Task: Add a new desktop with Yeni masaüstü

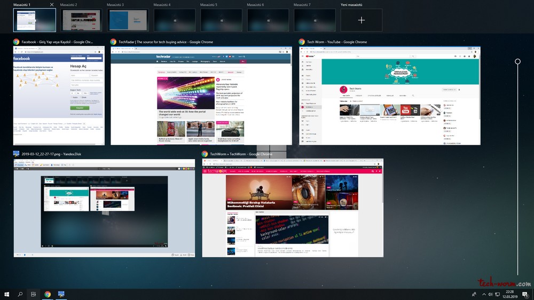Action: point(362,20)
